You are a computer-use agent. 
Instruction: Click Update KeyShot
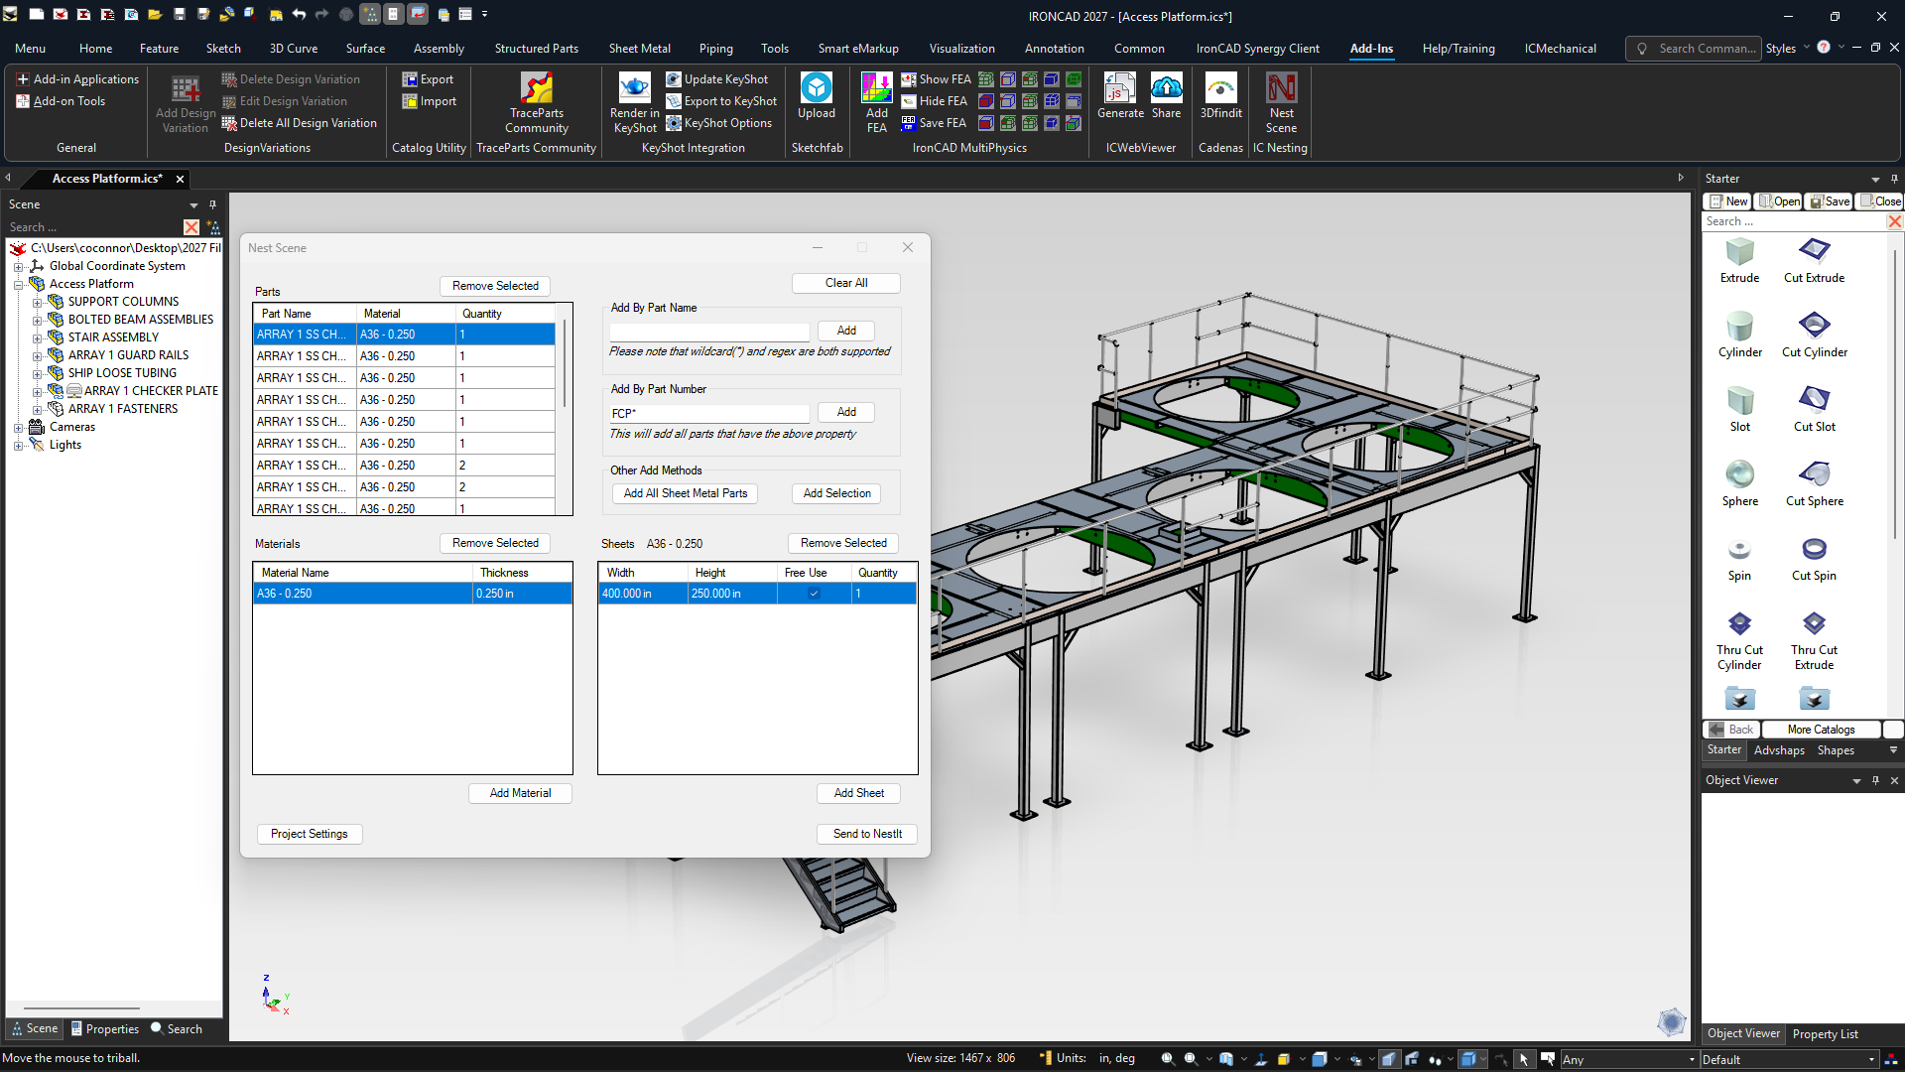(717, 79)
